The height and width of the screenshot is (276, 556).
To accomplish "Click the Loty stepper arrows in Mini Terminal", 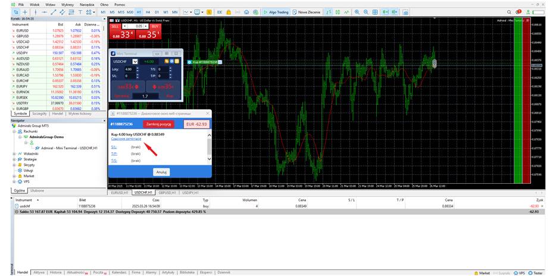I will (138, 69).
